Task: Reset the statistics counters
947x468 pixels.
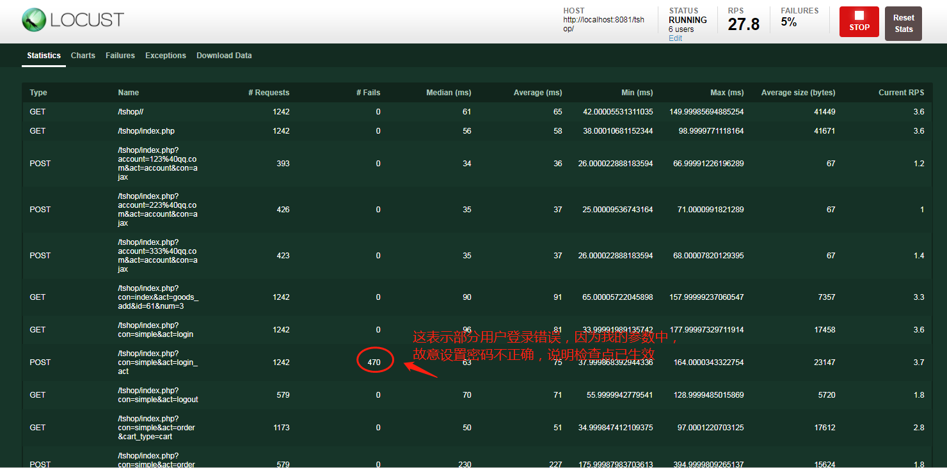Action: click(x=903, y=24)
